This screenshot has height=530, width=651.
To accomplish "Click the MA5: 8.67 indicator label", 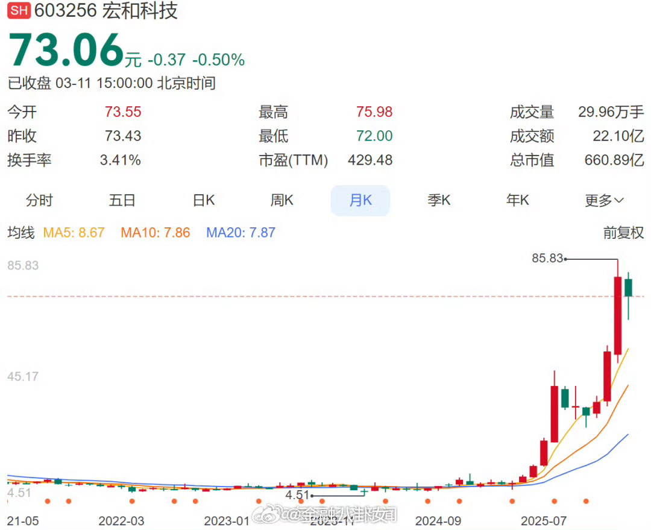I will coord(74,233).
